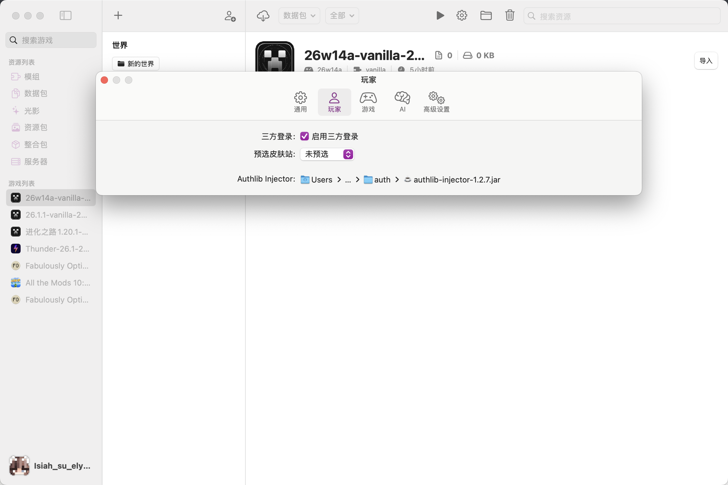Click the trash delete icon
728x485 pixels.
click(x=510, y=15)
